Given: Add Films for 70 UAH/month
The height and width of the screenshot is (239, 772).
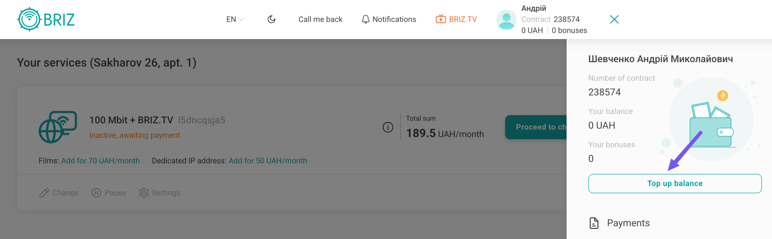Looking at the screenshot, I should coord(100,161).
